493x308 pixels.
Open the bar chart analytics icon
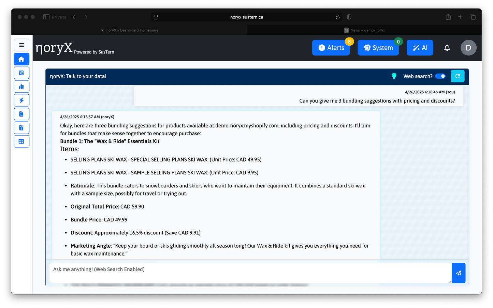[x=21, y=87]
